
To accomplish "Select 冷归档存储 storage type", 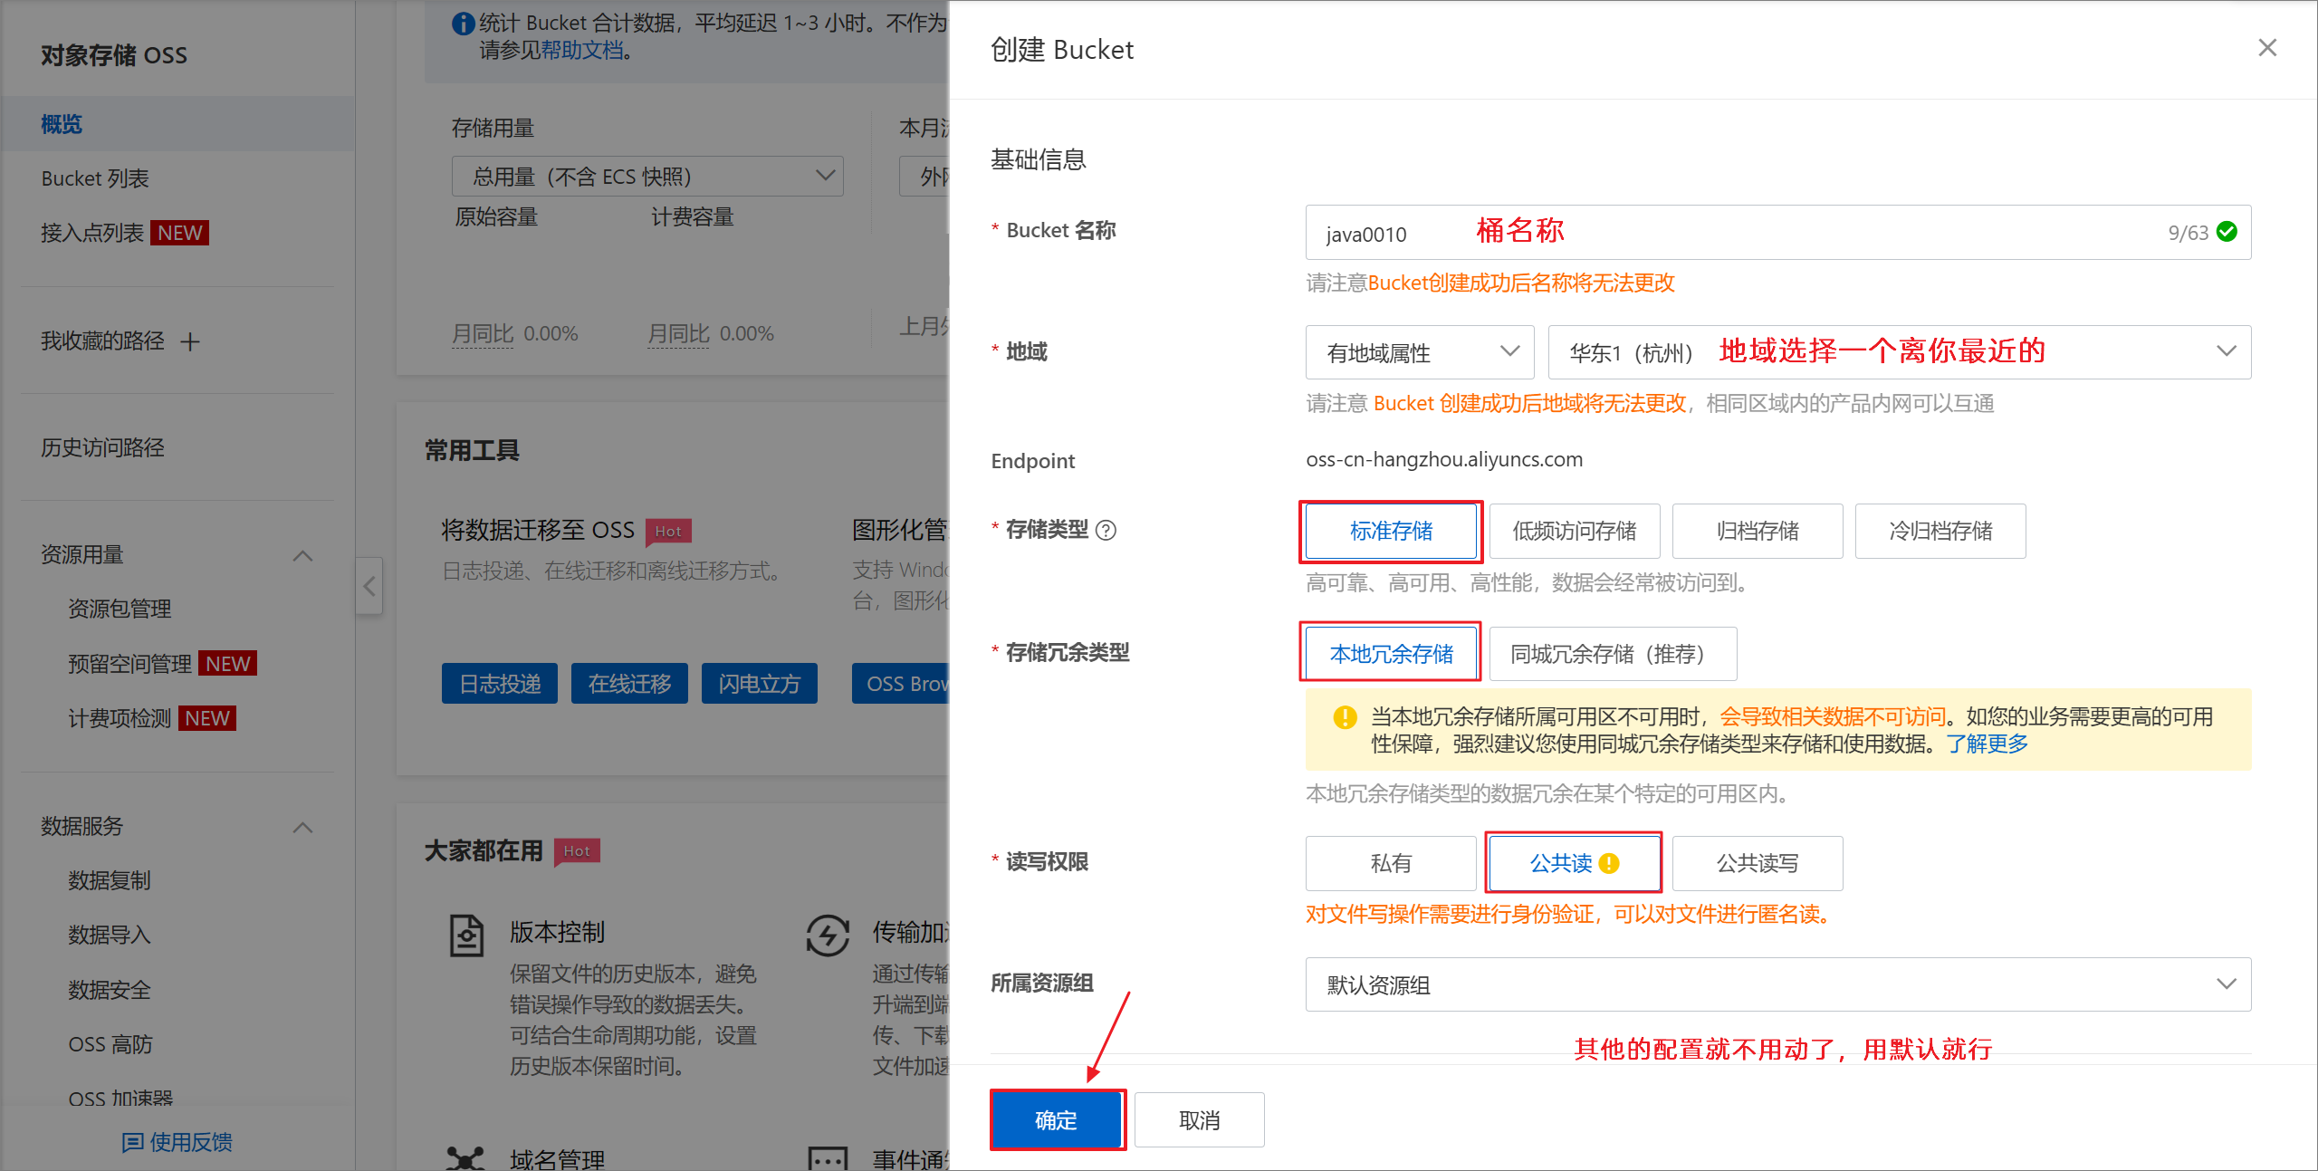I will coord(1940,531).
